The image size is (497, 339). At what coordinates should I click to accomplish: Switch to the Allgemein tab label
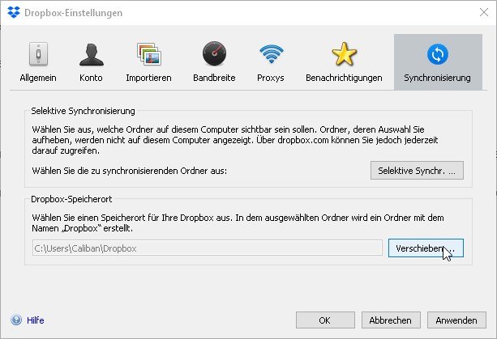[x=38, y=78]
